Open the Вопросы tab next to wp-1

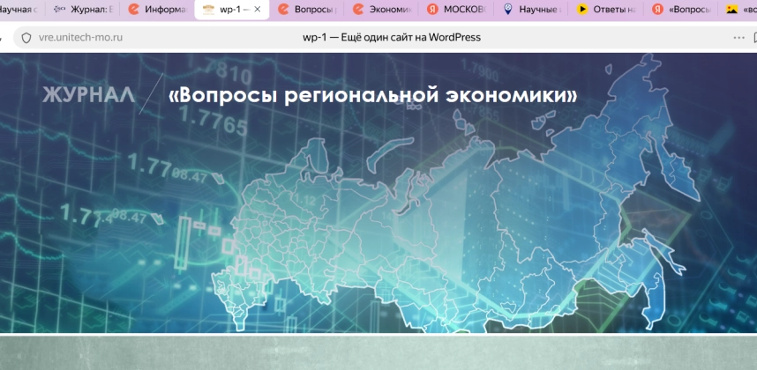[307, 10]
